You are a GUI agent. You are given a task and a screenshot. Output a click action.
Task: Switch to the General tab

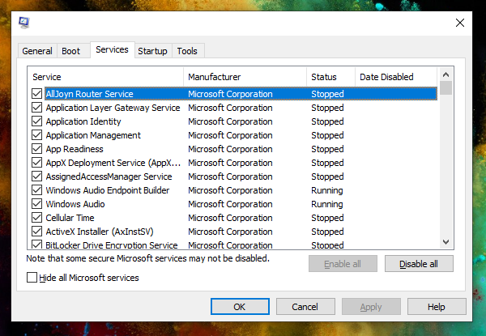click(x=37, y=51)
